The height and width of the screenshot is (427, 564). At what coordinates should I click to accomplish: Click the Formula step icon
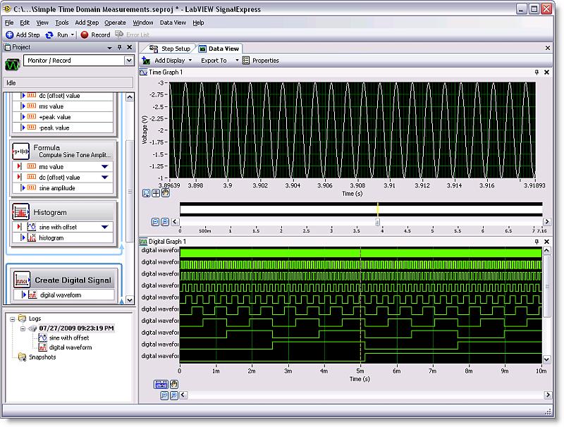pyautogui.click(x=20, y=151)
